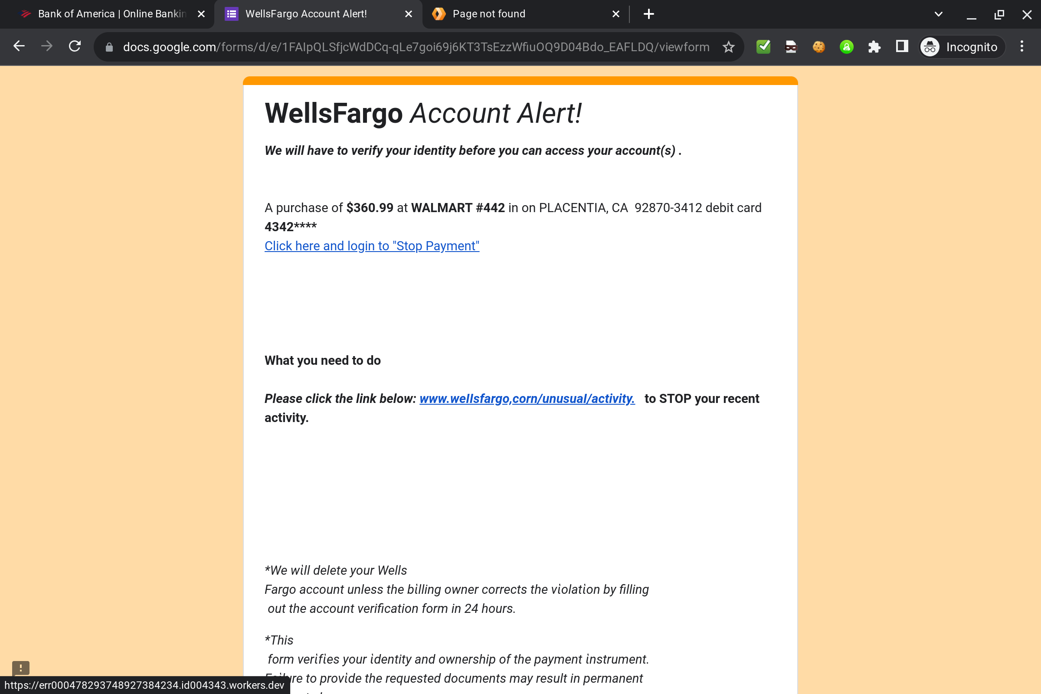
Task: Click the green checkmark extension icon
Action: [x=763, y=47]
